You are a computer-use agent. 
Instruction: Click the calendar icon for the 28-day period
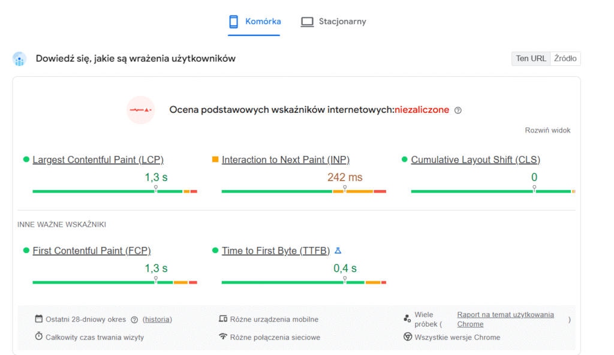[39, 319]
